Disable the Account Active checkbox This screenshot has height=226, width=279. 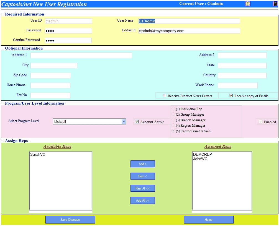pos(137,121)
